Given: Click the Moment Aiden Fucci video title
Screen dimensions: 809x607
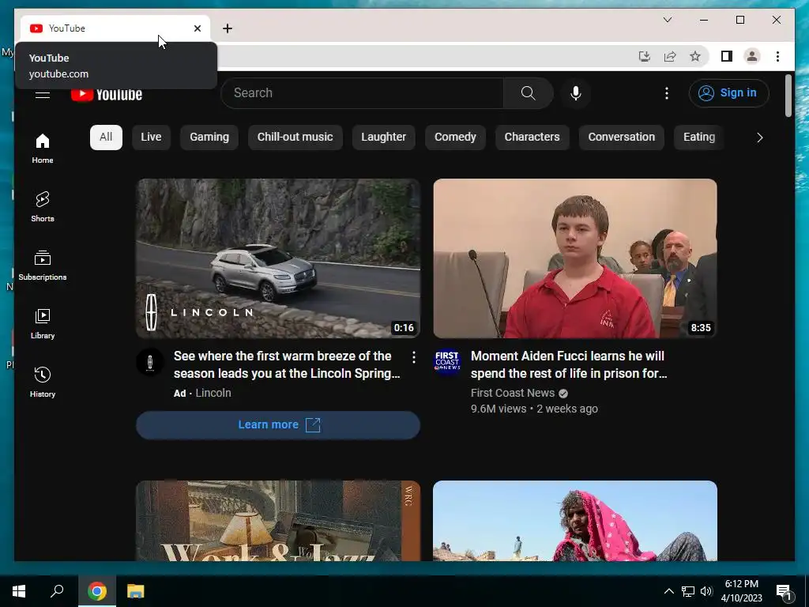Looking at the screenshot, I should [569, 364].
